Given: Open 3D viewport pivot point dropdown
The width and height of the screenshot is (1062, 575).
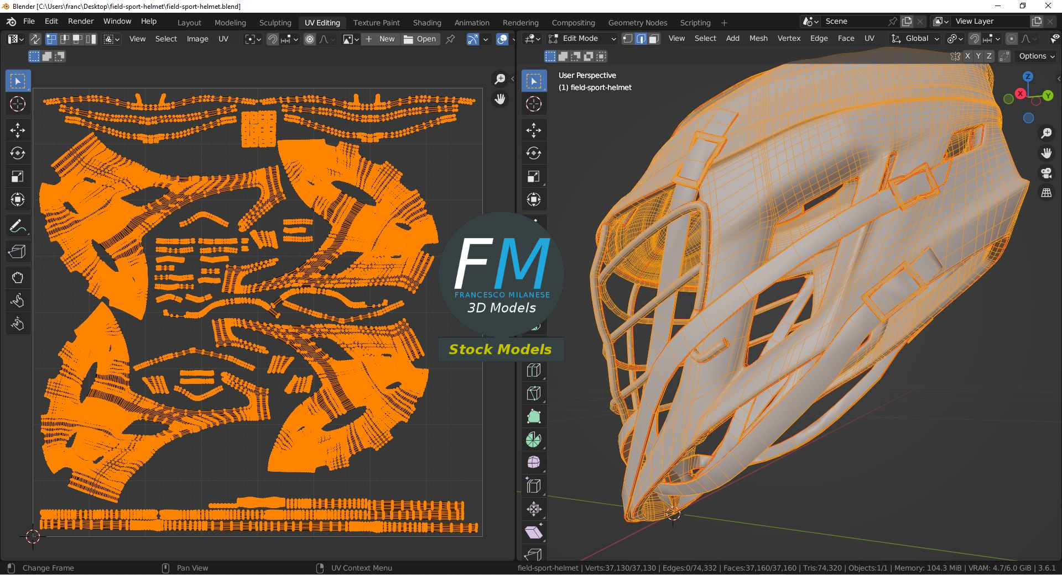Looking at the screenshot, I should pyautogui.click(x=956, y=39).
